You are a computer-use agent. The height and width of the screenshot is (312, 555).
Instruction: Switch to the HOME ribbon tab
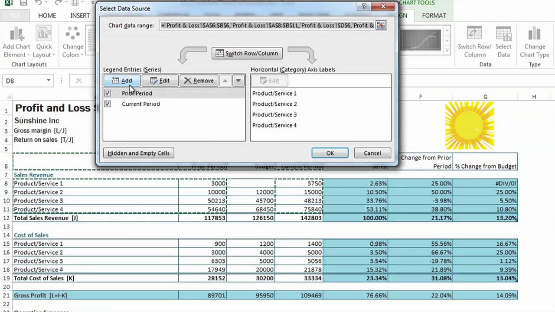tap(47, 16)
